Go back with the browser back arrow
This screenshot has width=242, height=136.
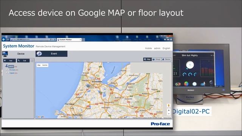pyautogui.click(x=4, y=39)
